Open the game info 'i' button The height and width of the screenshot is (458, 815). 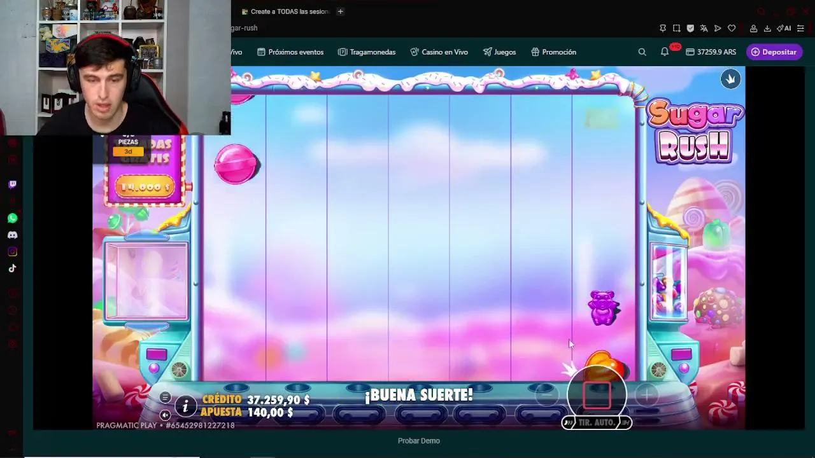(185, 406)
